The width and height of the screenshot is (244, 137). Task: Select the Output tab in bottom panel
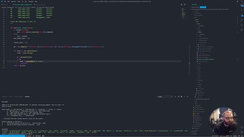point(11,97)
